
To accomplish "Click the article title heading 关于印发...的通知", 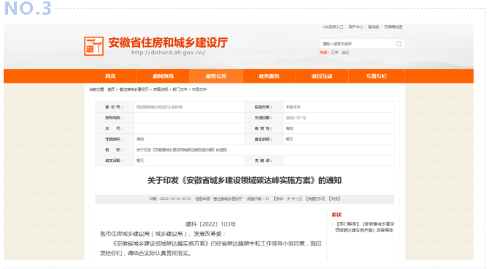I will [x=245, y=180].
